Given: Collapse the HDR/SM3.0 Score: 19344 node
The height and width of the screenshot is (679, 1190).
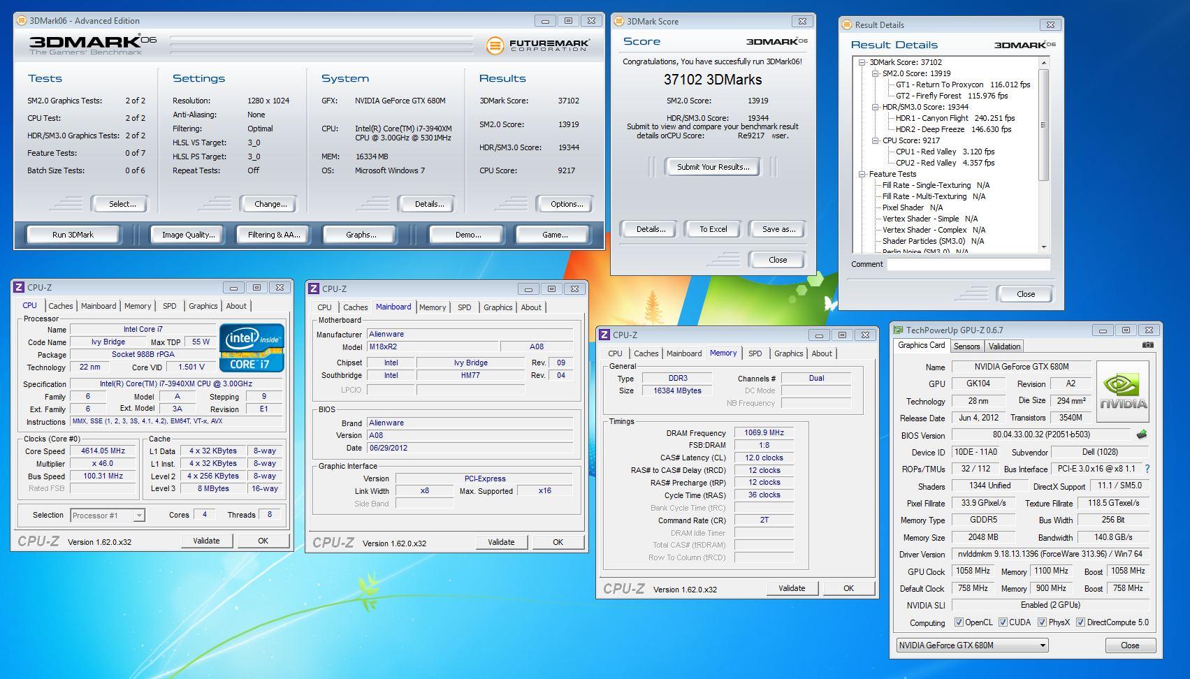Looking at the screenshot, I should click(875, 107).
